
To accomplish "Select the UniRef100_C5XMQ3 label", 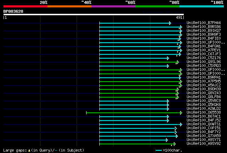I will tap(204, 66).
